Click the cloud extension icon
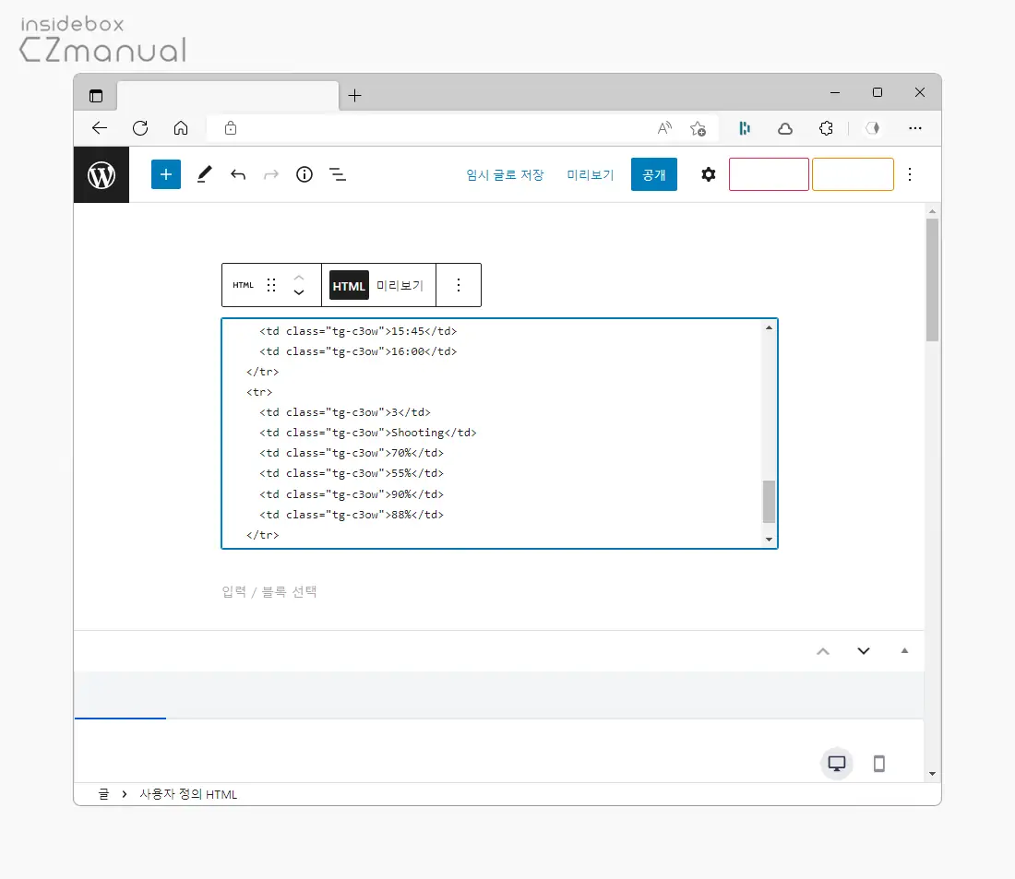The width and height of the screenshot is (1015, 879). (x=785, y=128)
